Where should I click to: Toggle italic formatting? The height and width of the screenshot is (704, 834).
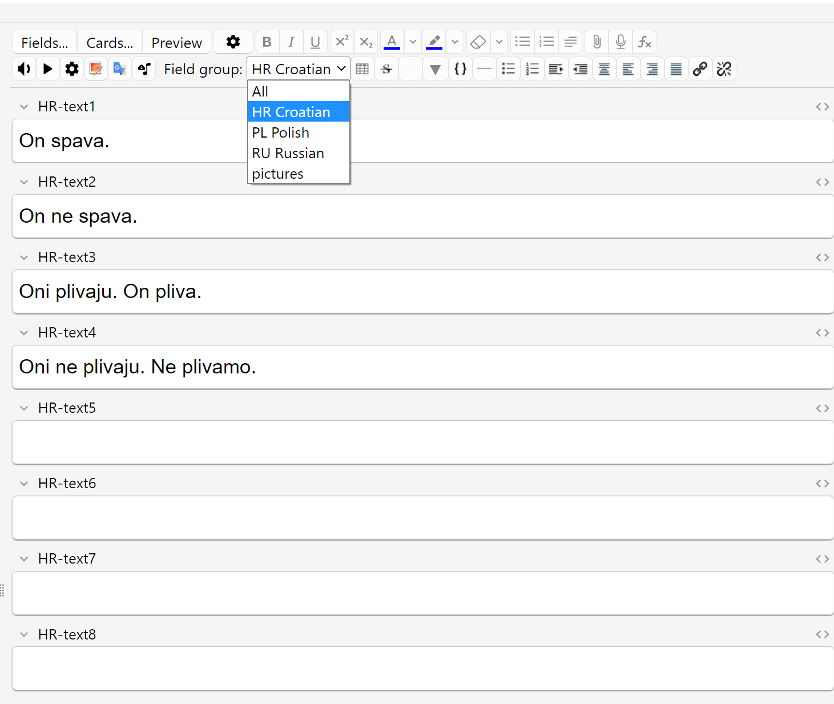tap(291, 41)
